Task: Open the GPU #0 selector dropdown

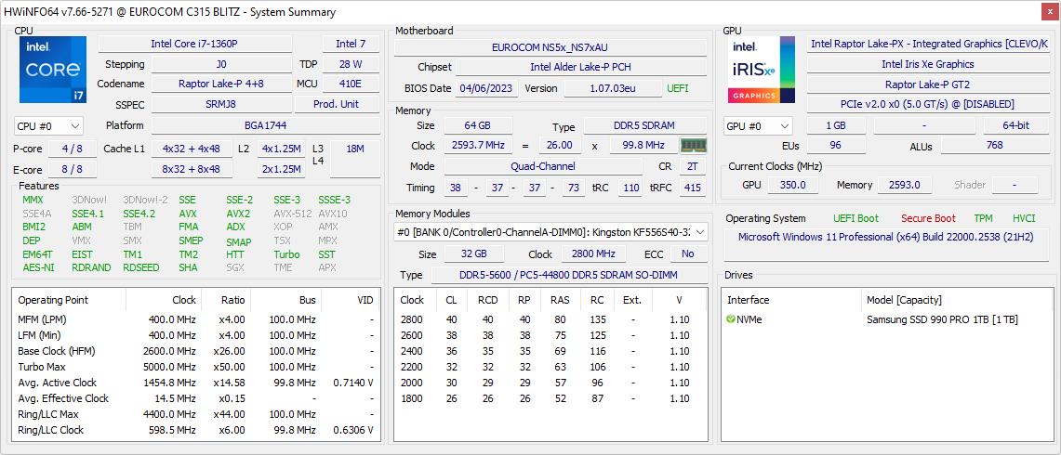Action: click(x=758, y=125)
